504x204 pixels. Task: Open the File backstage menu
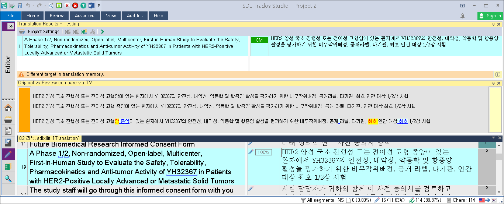pos(11,15)
